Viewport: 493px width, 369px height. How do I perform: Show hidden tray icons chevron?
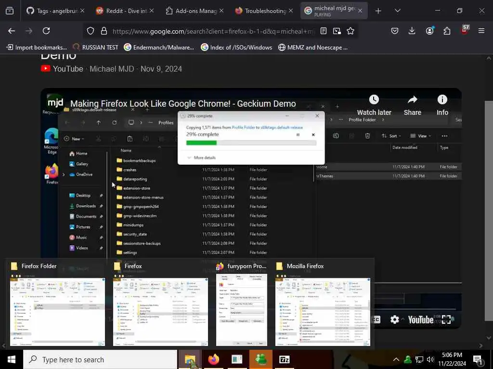click(x=396, y=359)
